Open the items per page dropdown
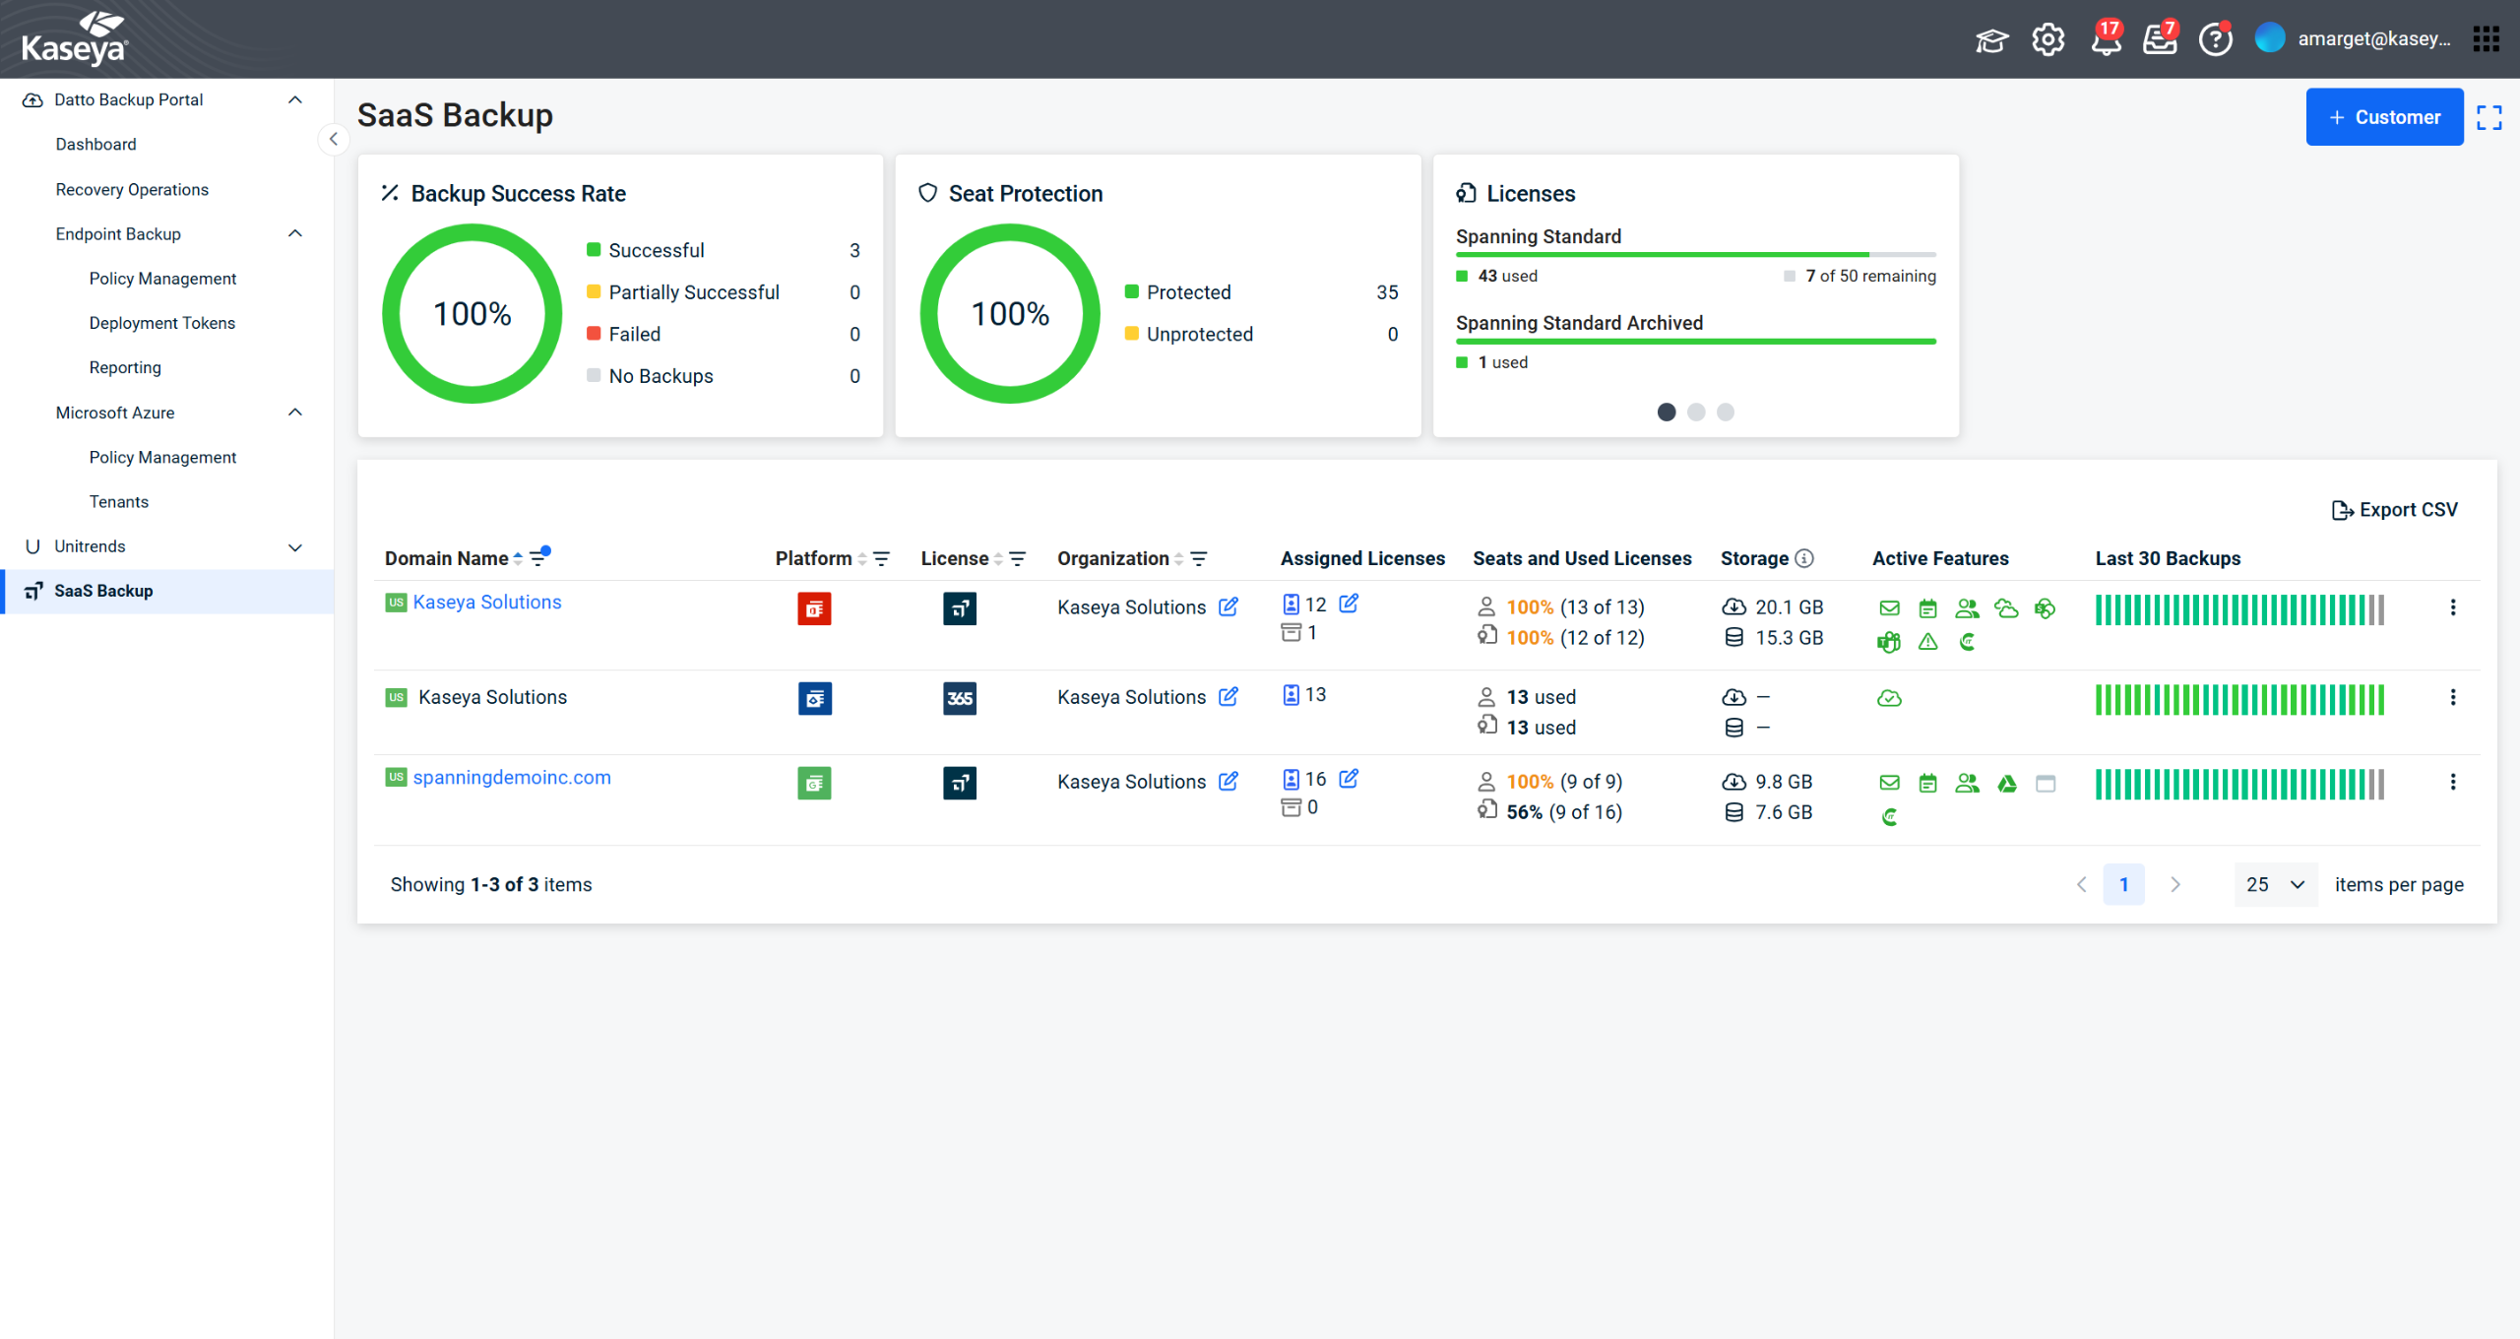 (2275, 884)
